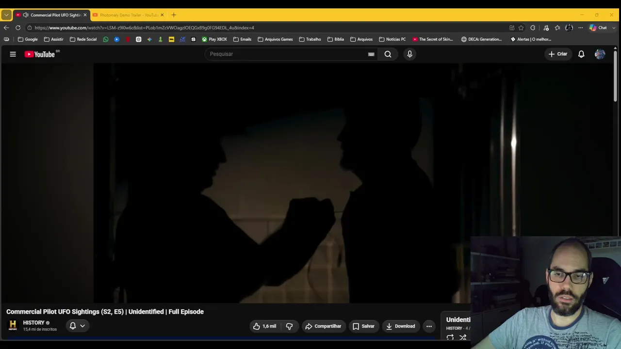Open the media music note control icon
Viewport: 621px width, 349px height.
(x=546, y=28)
